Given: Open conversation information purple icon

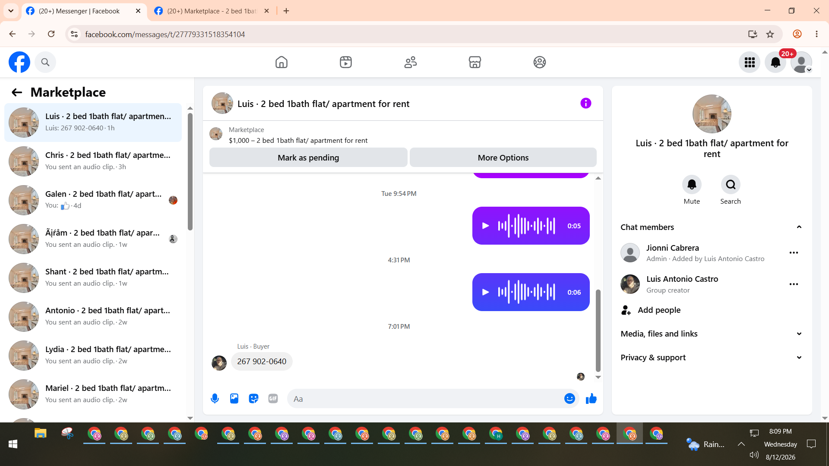Looking at the screenshot, I should pyautogui.click(x=585, y=103).
